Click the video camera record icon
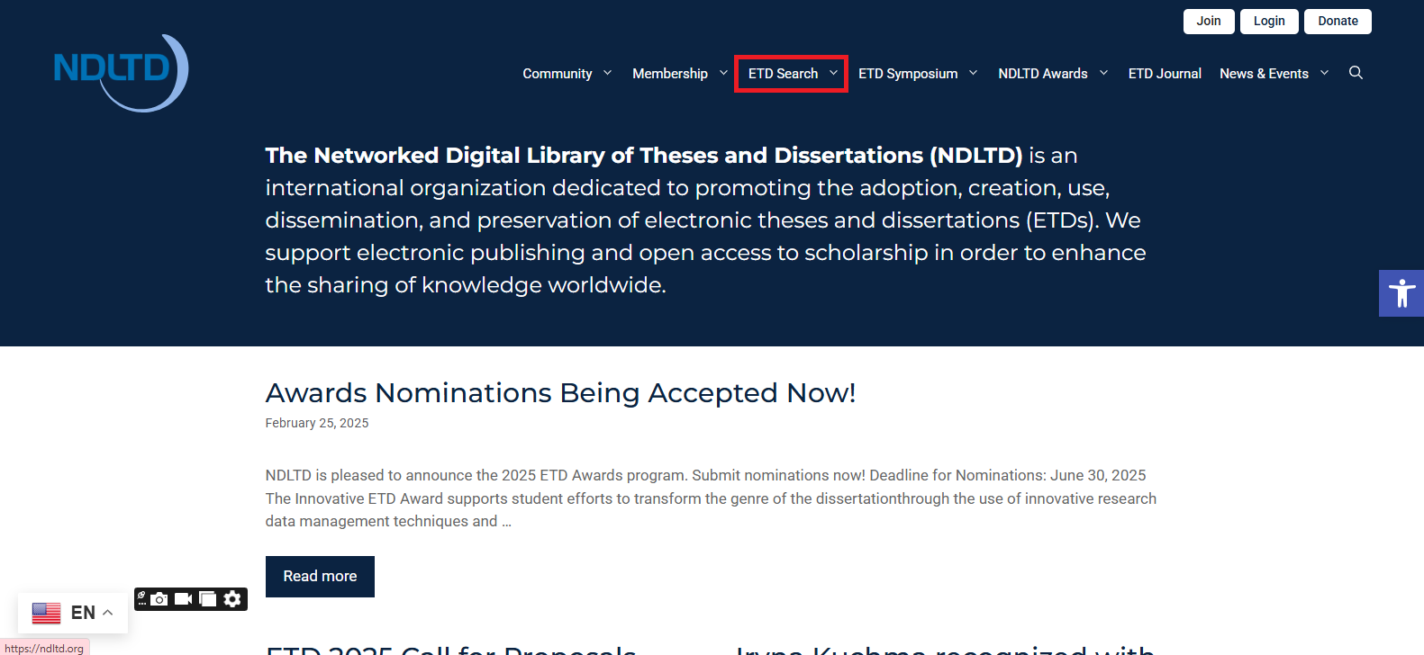Screen dimensions: 1424x655 [x=184, y=599]
